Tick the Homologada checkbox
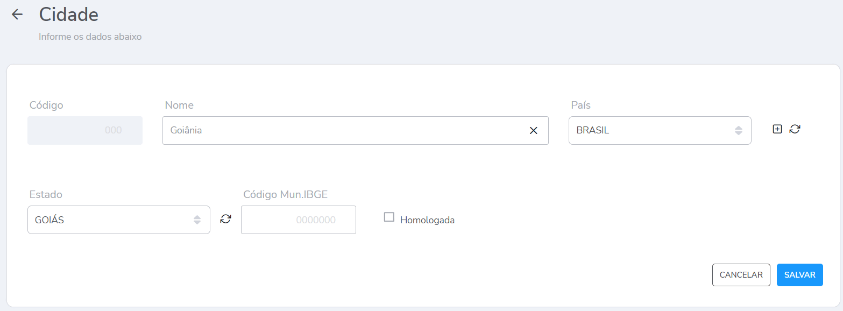The image size is (843, 311). click(x=389, y=217)
